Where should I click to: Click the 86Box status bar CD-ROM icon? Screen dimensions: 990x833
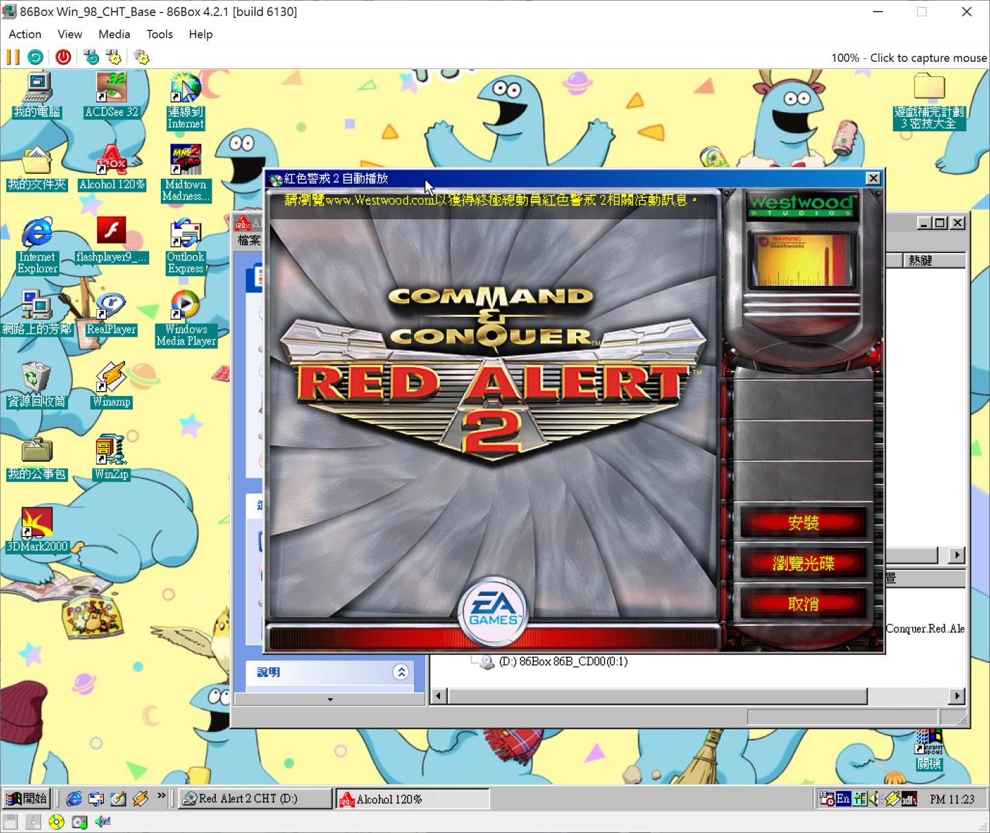pyautogui.click(x=56, y=821)
